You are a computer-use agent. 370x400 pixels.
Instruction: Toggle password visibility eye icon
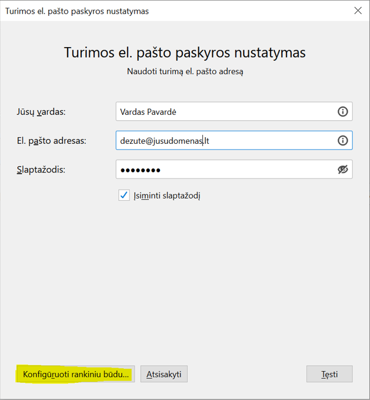pos(342,170)
